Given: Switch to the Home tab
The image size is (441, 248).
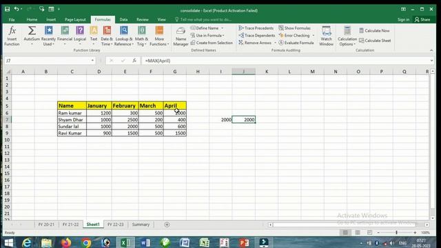Looking at the screenshot, I should pyautogui.click(x=32, y=19).
